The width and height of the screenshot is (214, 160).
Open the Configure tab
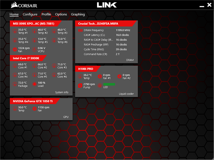[30, 14]
